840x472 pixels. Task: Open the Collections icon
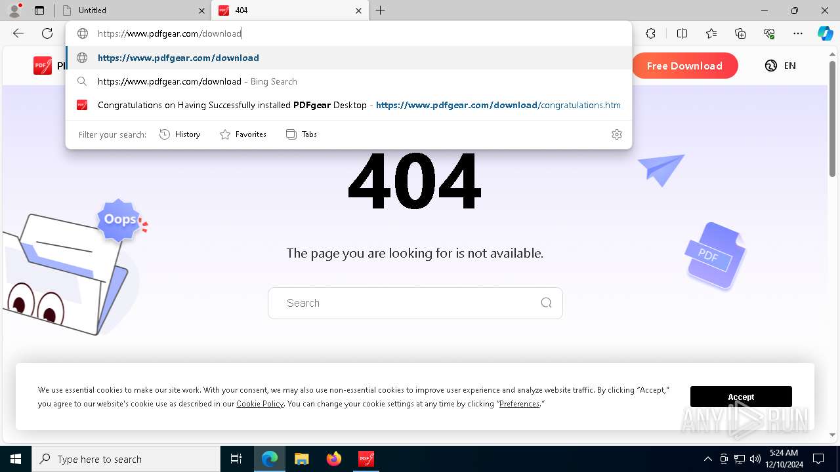pos(740,33)
